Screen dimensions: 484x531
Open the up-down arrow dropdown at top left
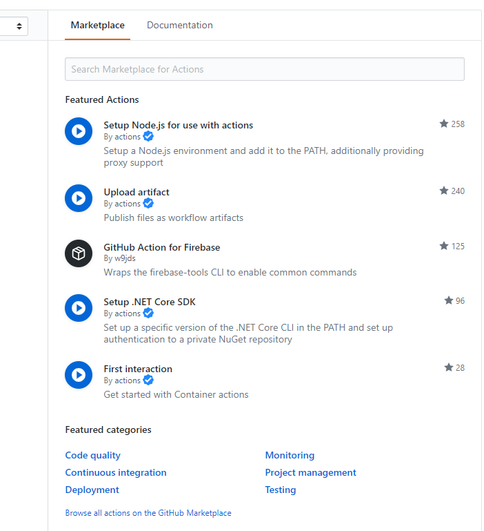click(x=19, y=26)
